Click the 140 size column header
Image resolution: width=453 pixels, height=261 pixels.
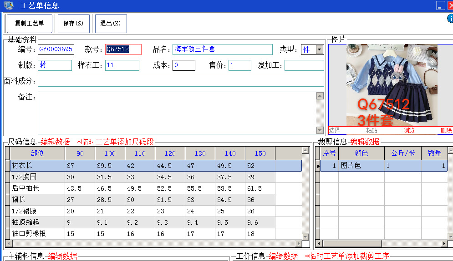(230, 153)
